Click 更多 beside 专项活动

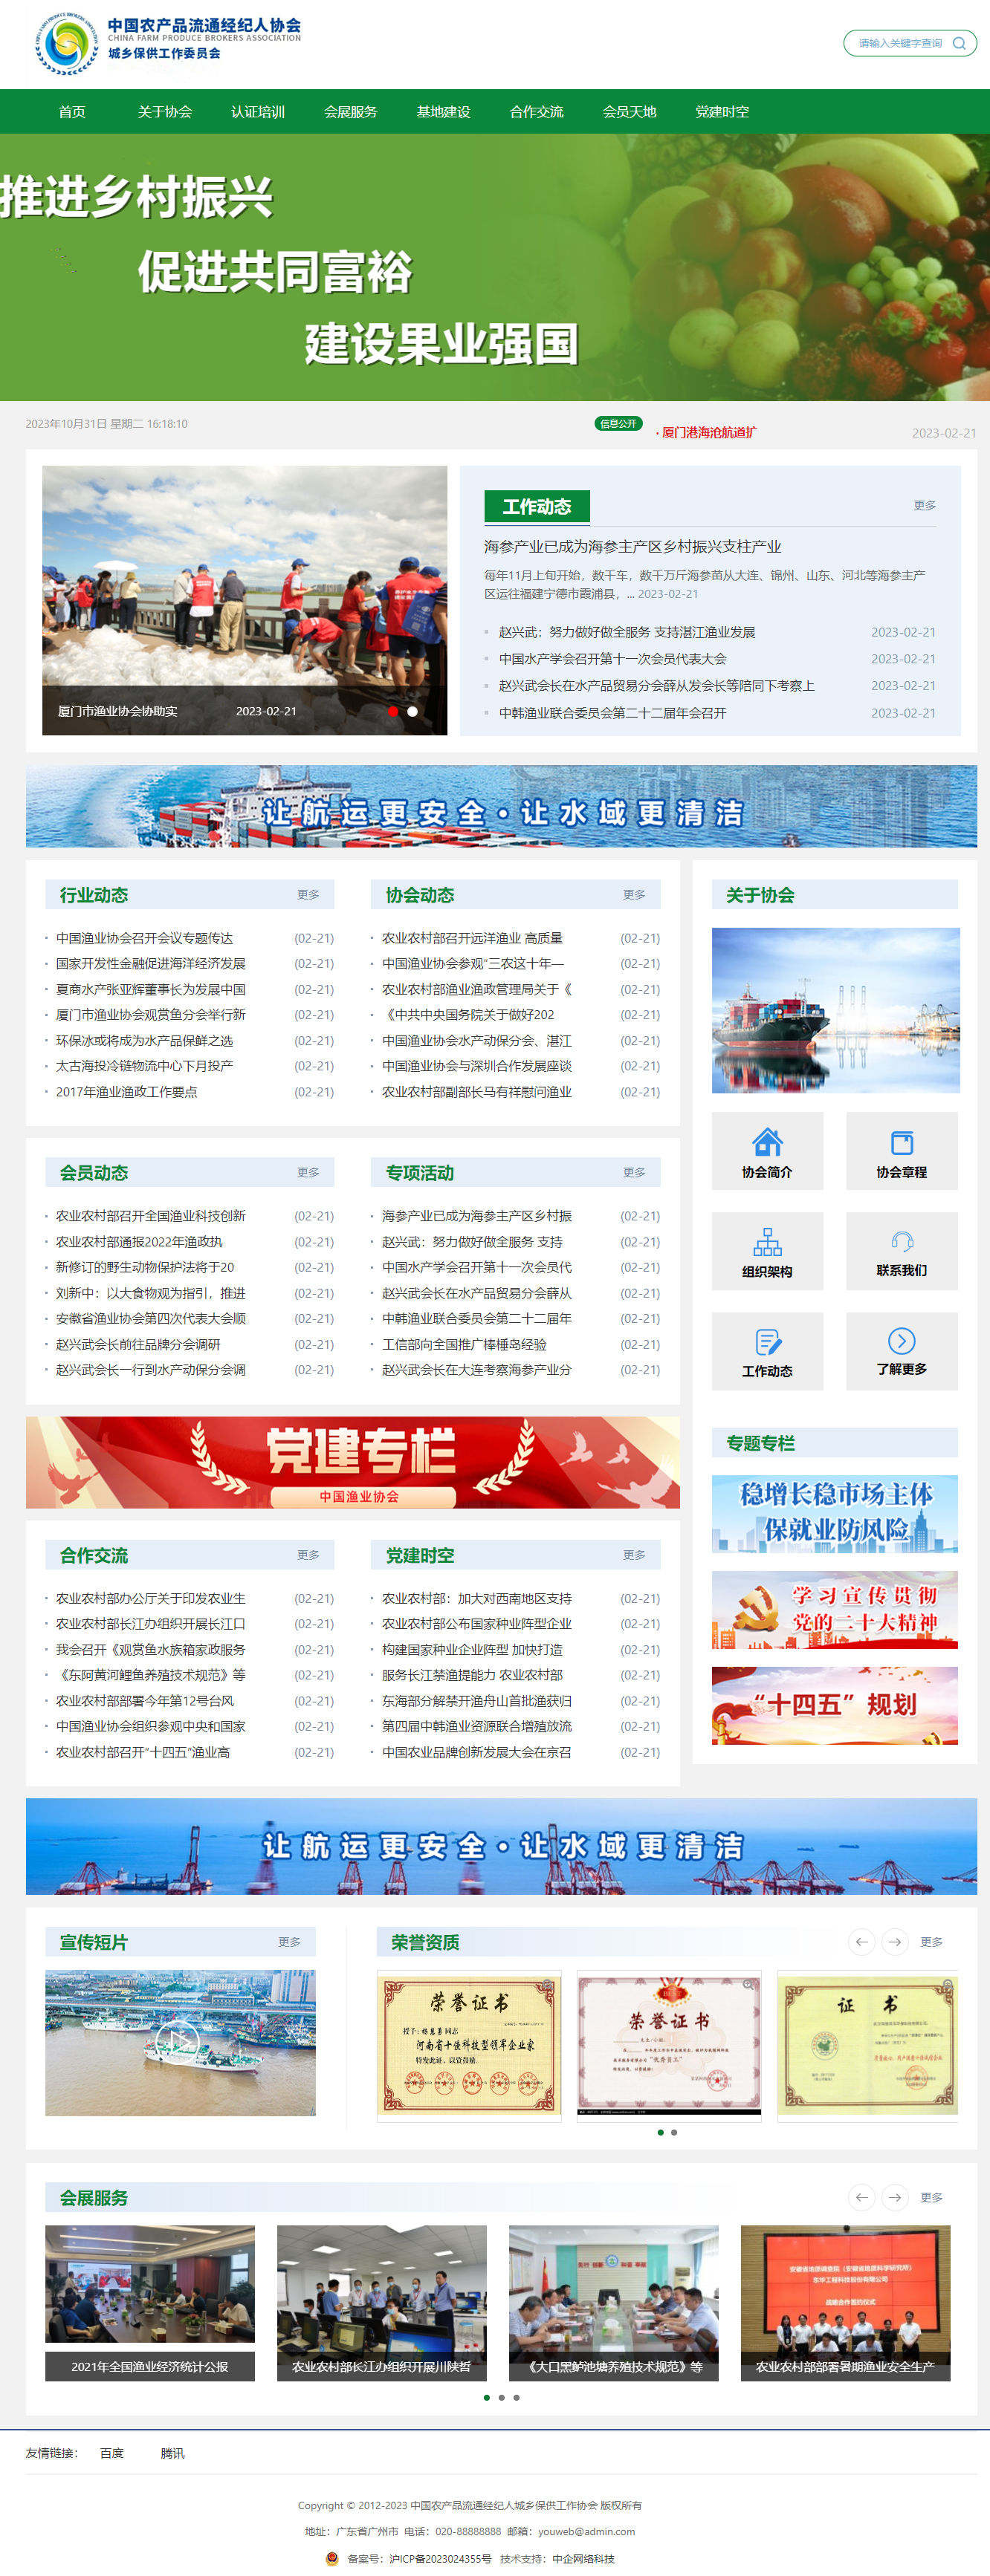(635, 1172)
